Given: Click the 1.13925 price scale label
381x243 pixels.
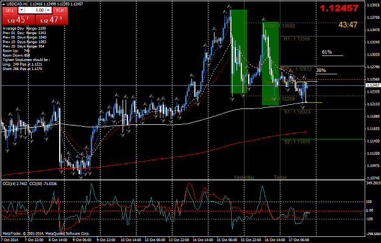Looking at the screenshot, I should [x=373, y=5].
